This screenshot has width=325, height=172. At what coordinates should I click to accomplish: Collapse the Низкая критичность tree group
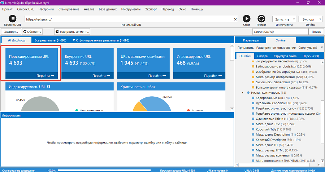(x=243, y=93)
